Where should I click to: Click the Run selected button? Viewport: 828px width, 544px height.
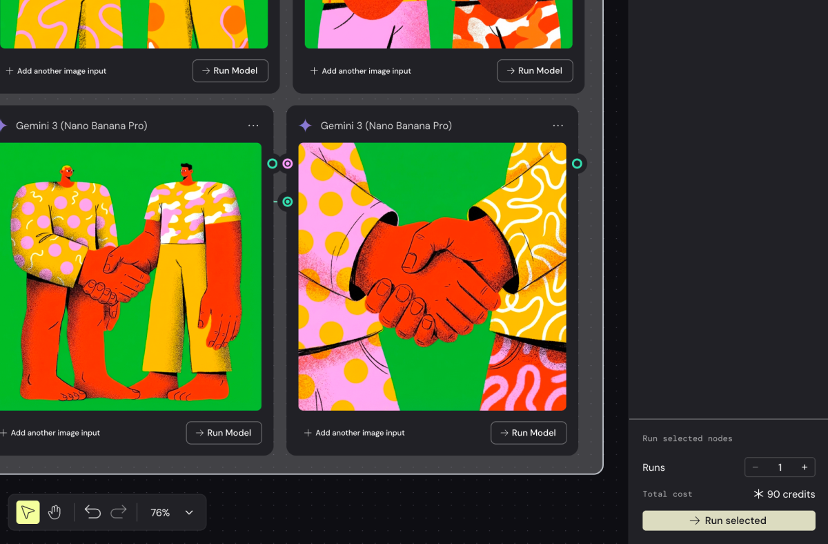click(728, 521)
